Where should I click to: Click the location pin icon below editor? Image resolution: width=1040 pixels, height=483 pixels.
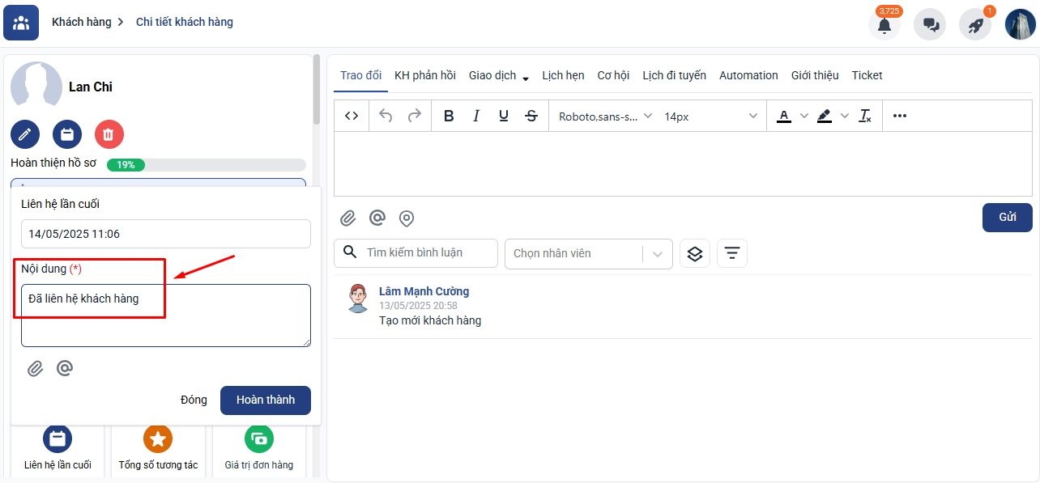point(407,218)
